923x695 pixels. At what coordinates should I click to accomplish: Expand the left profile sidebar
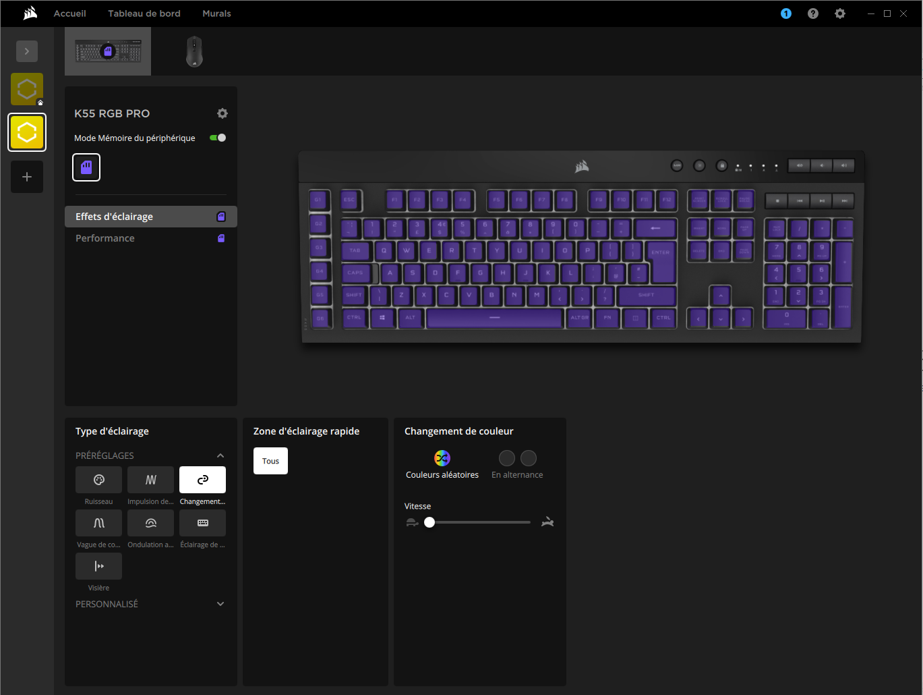27,51
